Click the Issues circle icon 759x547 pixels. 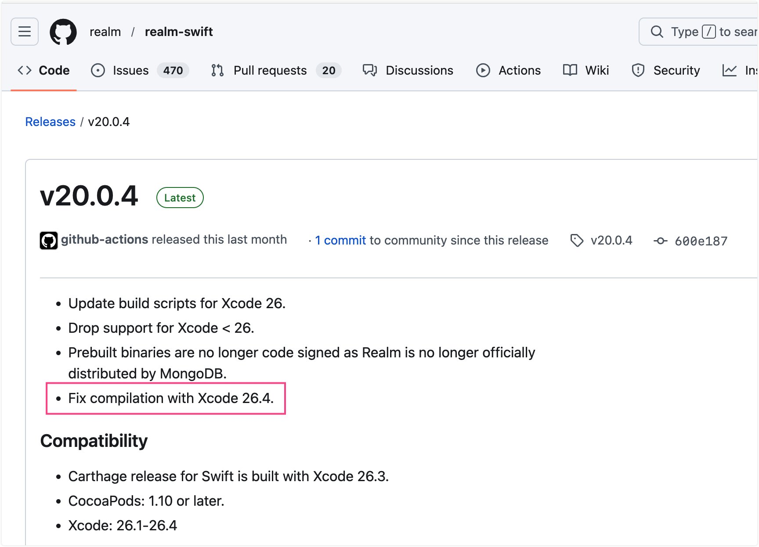coord(98,70)
